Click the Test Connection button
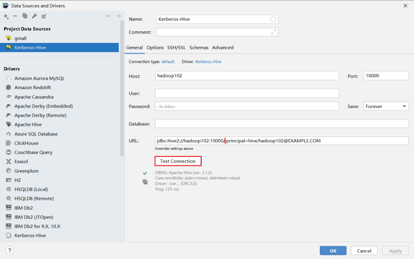The width and height of the screenshot is (414, 259). pos(178,161)
